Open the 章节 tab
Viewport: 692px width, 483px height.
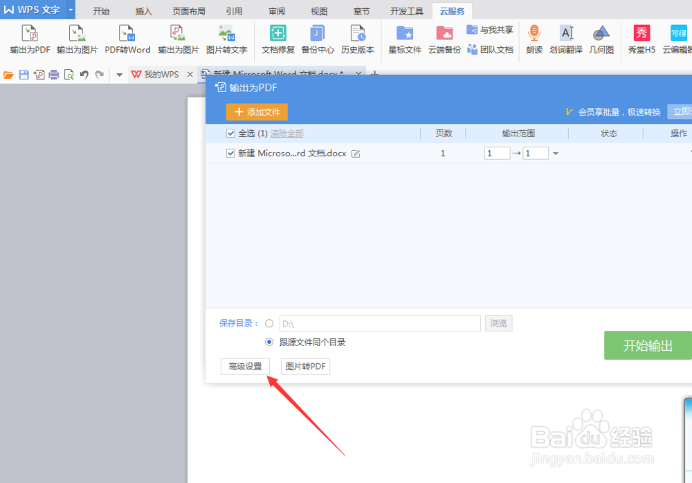coord(361,12)
